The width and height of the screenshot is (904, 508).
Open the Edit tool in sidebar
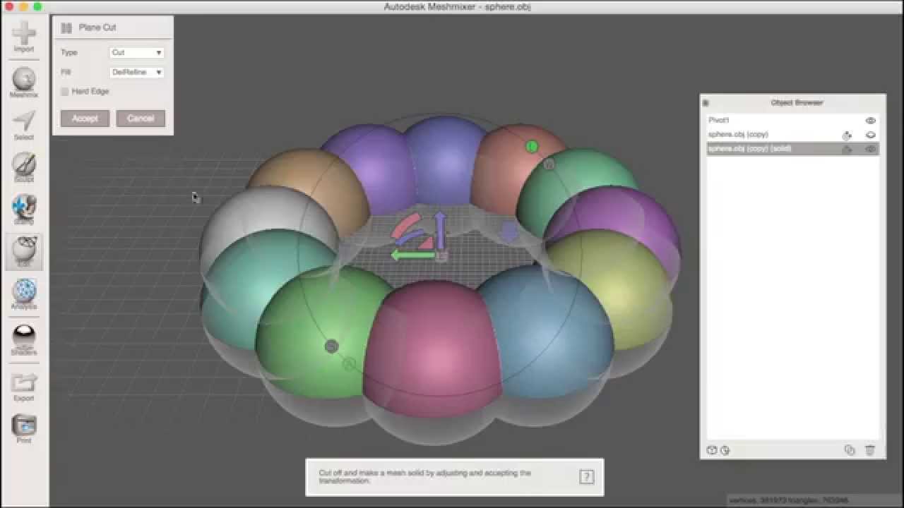[x=24, y=252]
